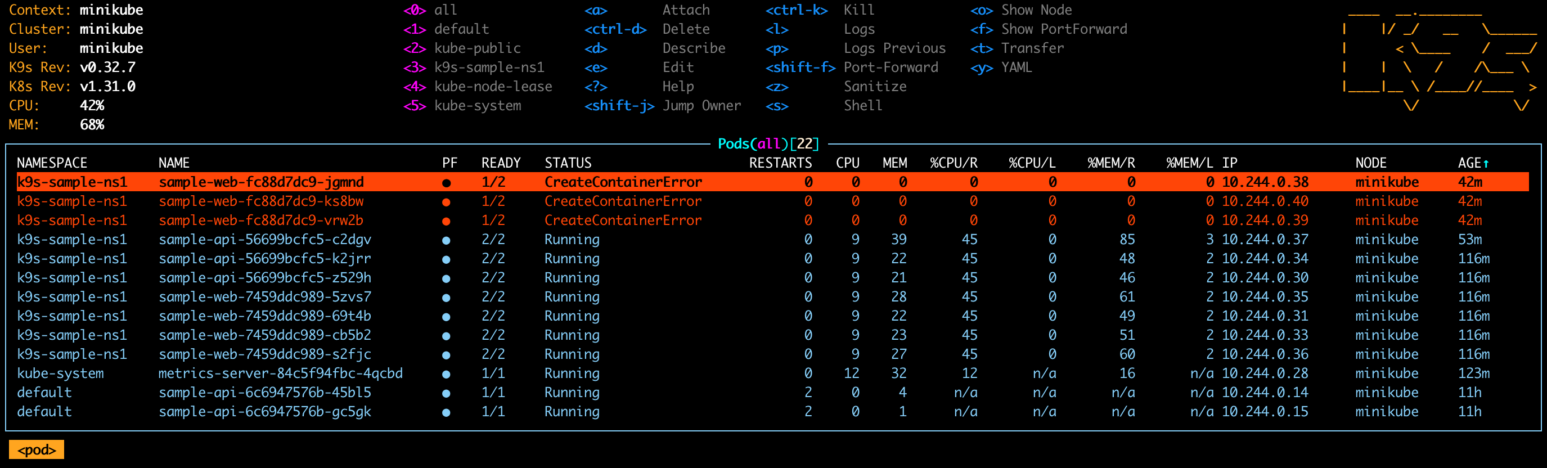1547x468 pixels.
Task: Choose the kube-public namespace shortcut
Action: click(x=462, y=49)
